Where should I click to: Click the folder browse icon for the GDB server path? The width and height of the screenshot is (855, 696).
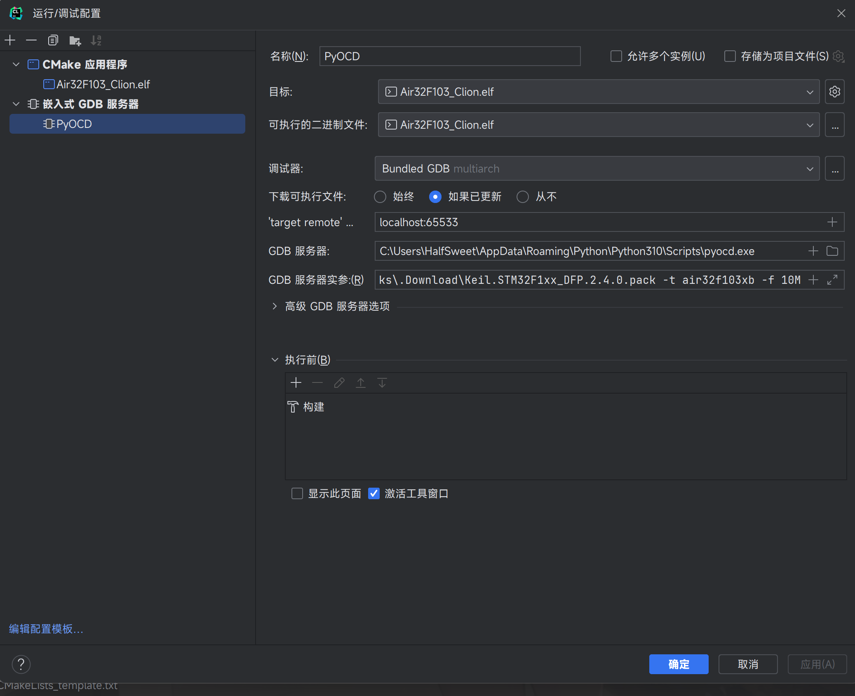coord(832,251)
